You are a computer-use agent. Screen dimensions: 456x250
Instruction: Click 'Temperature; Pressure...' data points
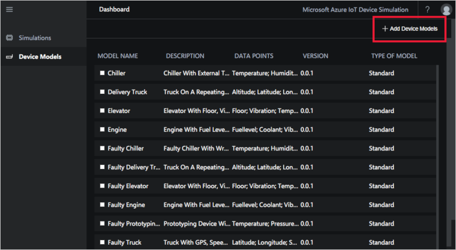(x=265, y=224)
